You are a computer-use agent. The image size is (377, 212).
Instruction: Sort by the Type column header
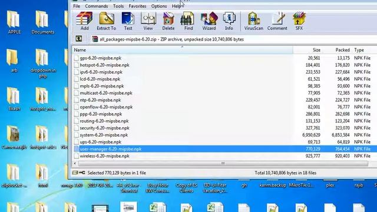(x=364, y=50)
